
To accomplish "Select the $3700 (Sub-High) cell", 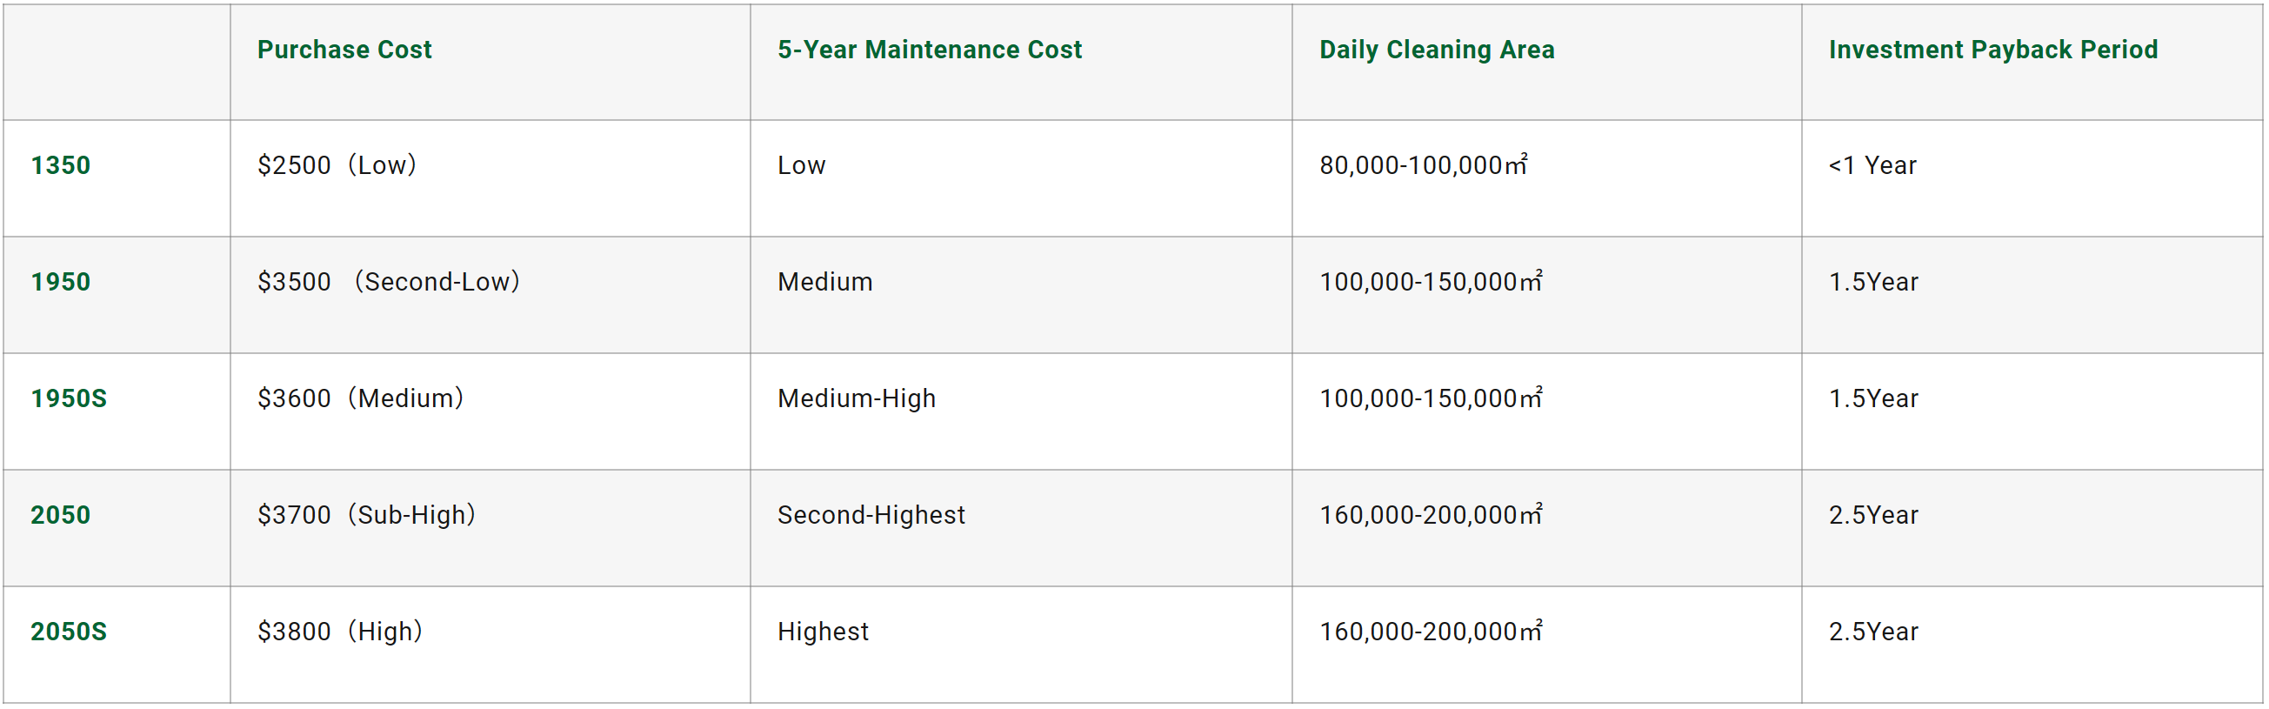I will point(366,515).
